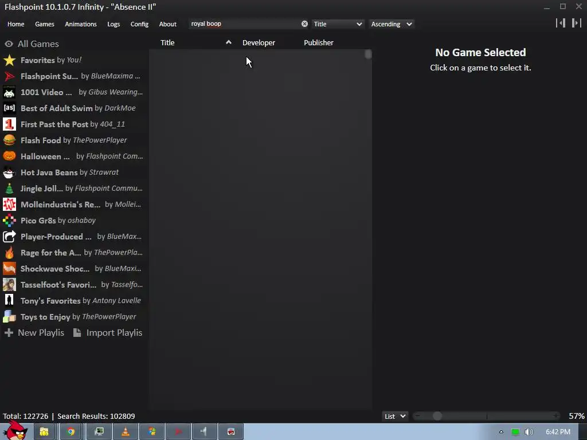Screen dimensions: 587x440
Task: Open the About tab
Action: 168,24
